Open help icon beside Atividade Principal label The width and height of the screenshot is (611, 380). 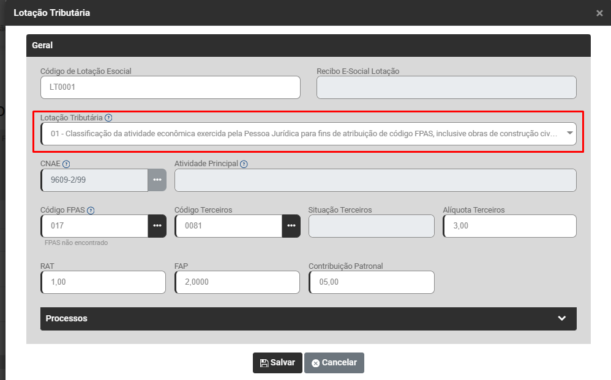coord(244,164)
